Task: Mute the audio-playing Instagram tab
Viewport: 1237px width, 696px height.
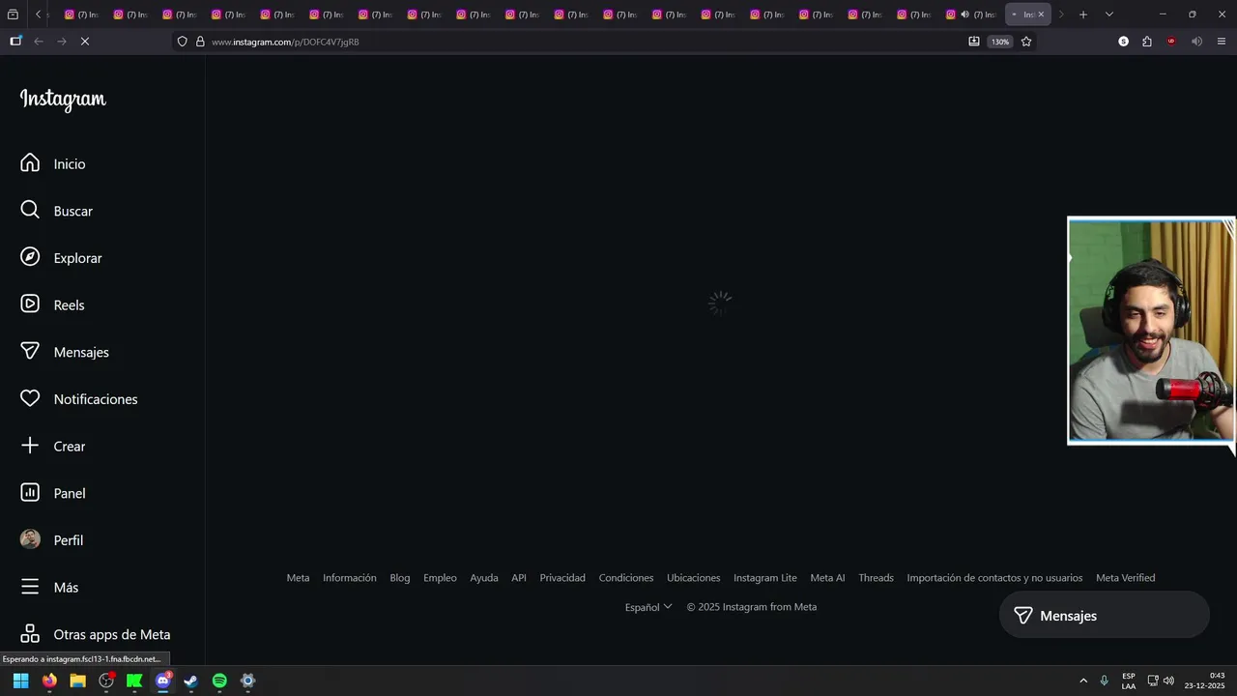Action: [x=964, y=14]
